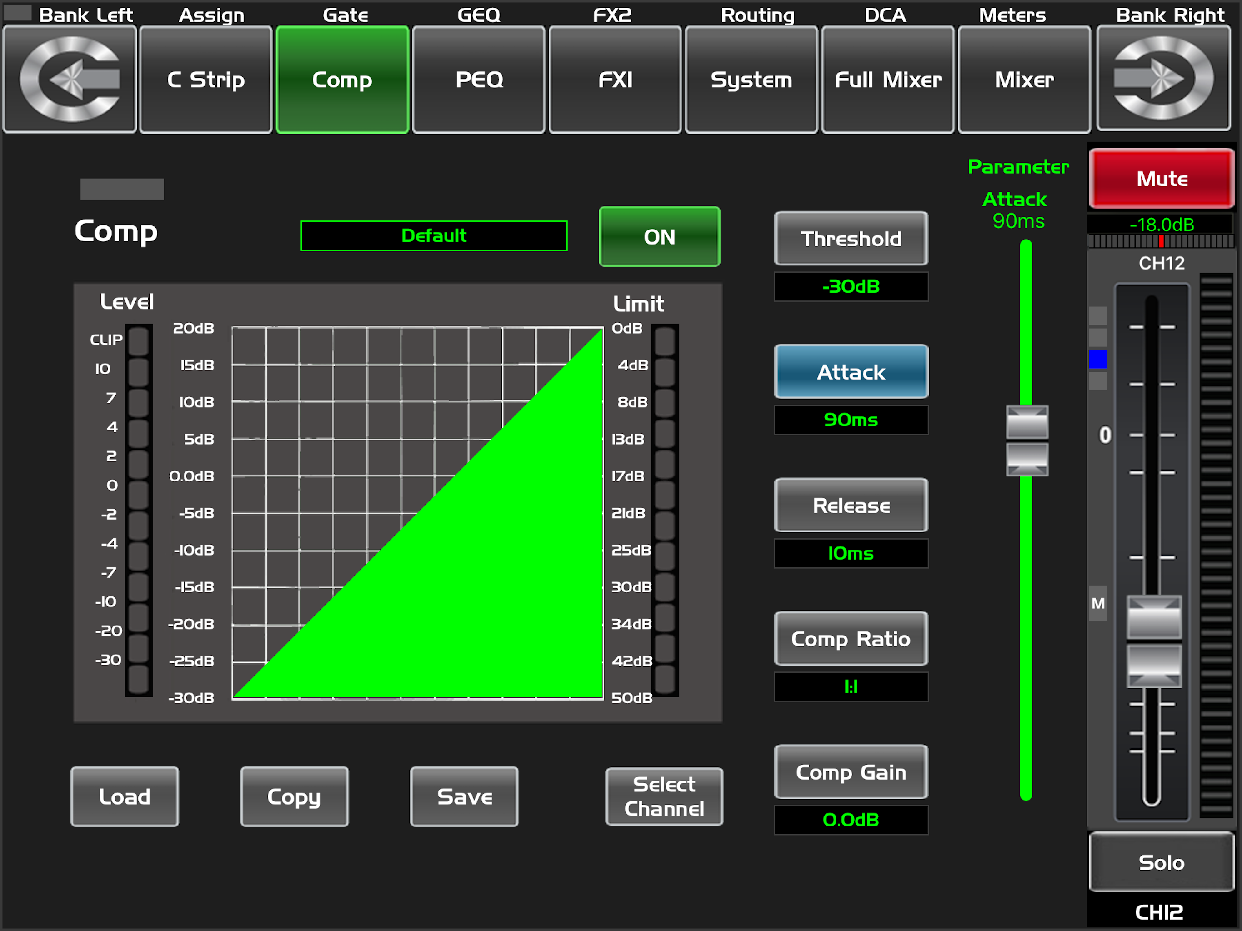Click the -30dB threshold value box
This screenshot has width=1242, height=931.
pos(851,287)
